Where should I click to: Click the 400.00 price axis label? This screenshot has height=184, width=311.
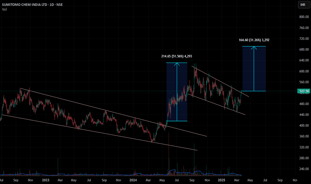tap(304, 125)
